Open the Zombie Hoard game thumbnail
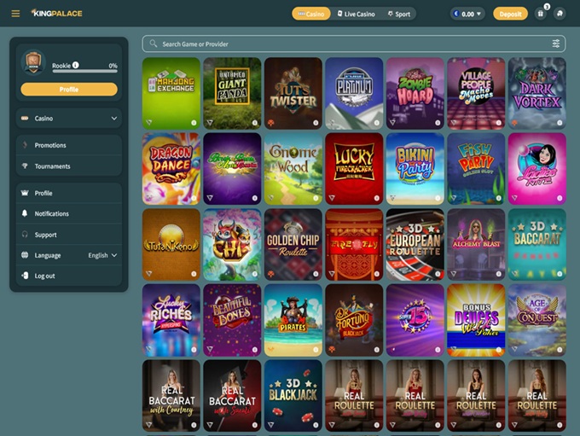This screenshot has width=580, height=436. (415, 93)
